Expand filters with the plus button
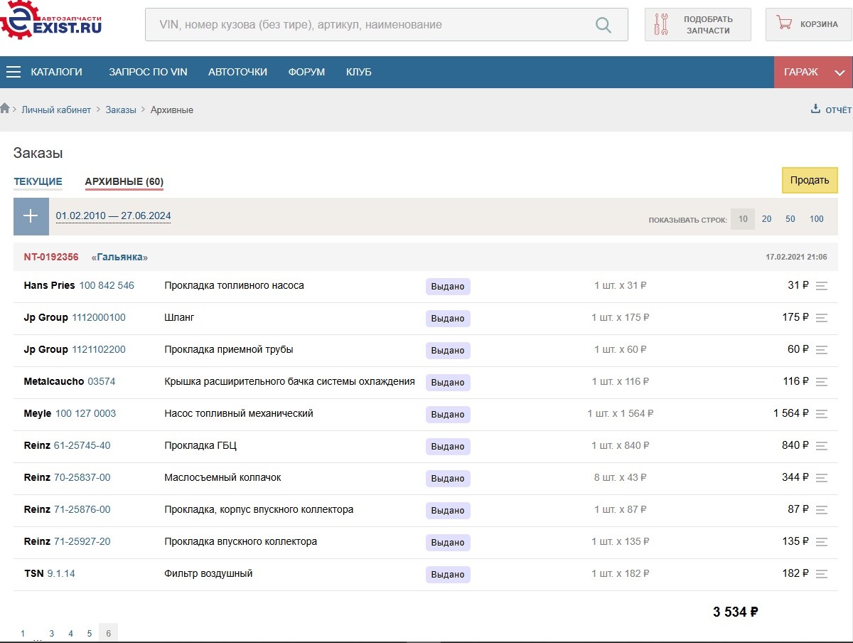Image resolution: width=853 pixels, height=643 pixels. (x=31, y=216)
